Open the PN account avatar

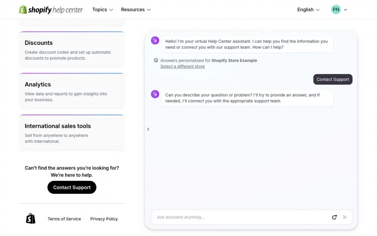tap(336, 10)
